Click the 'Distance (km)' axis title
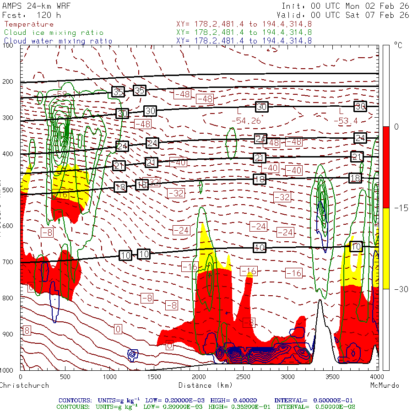 [206, 385]
